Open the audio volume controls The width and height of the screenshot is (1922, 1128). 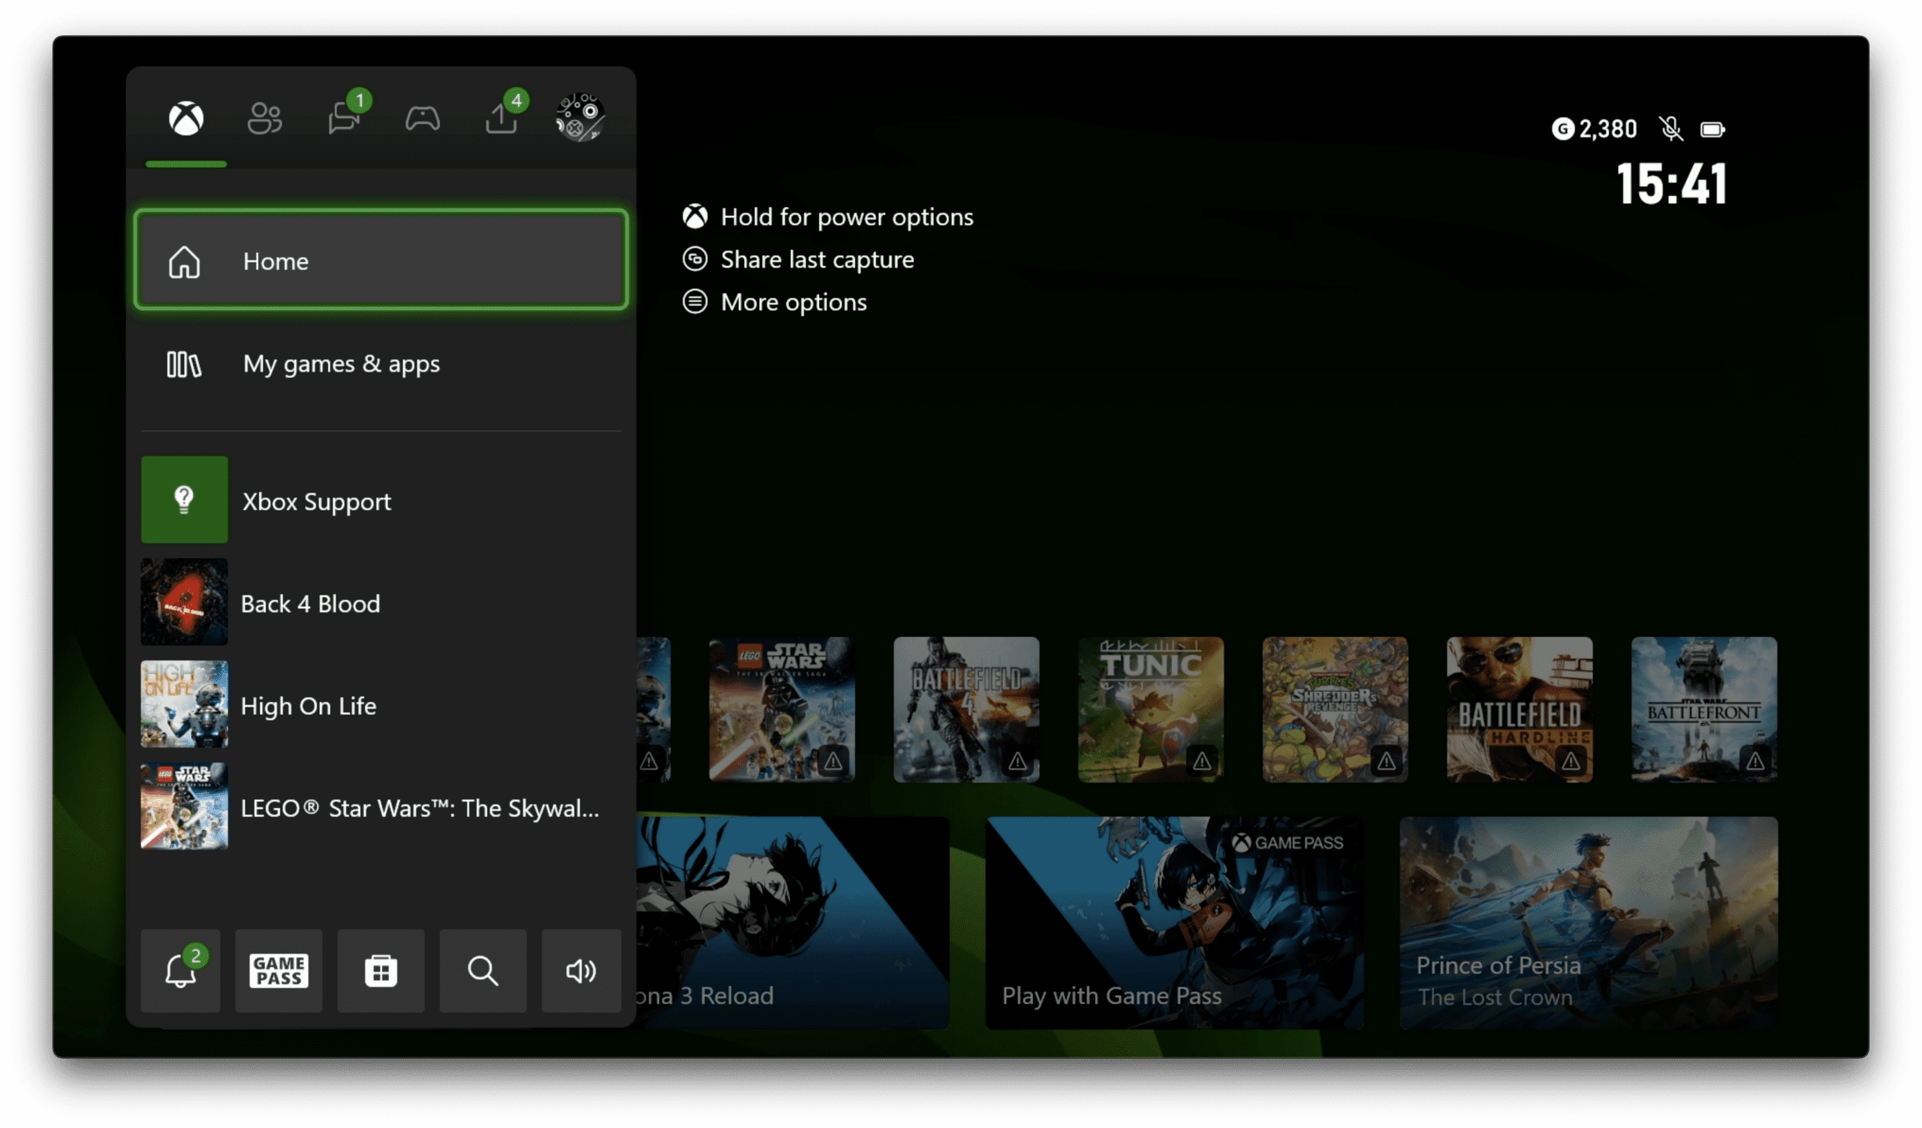click(x=580, y=971)
